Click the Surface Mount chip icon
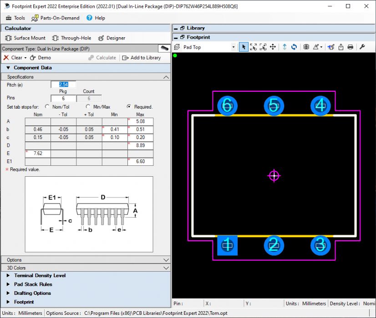Image resolution: width=376 pixels, height=318 pixels. click(8, 38)
